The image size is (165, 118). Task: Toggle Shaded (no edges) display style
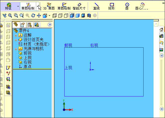point(78,16)
